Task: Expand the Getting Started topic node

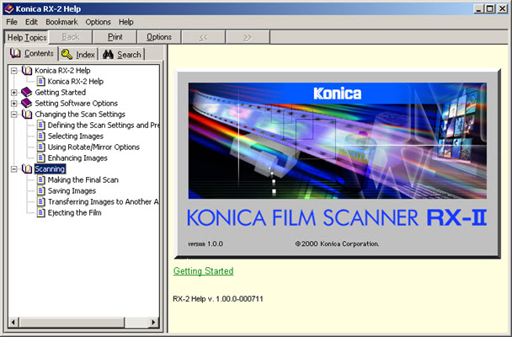Action: [14, 93]
